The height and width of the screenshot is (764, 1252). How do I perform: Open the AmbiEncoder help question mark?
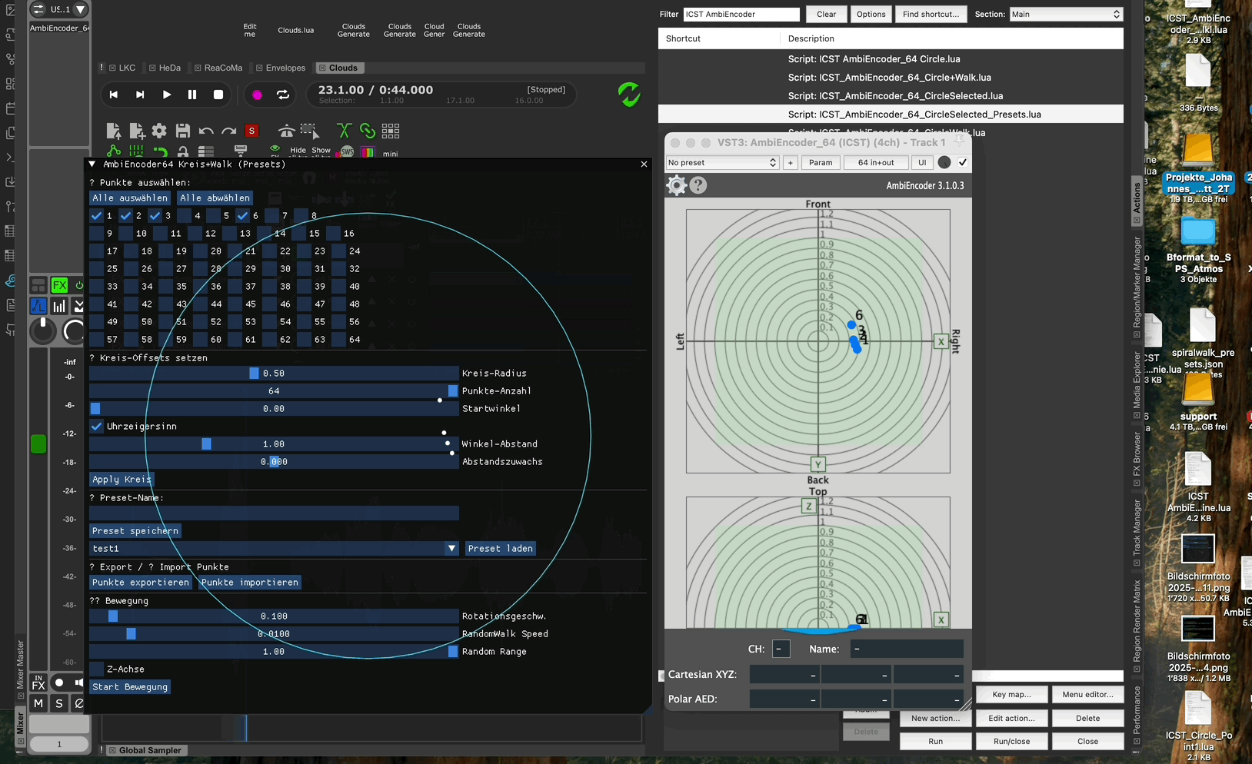coord(698,185)
